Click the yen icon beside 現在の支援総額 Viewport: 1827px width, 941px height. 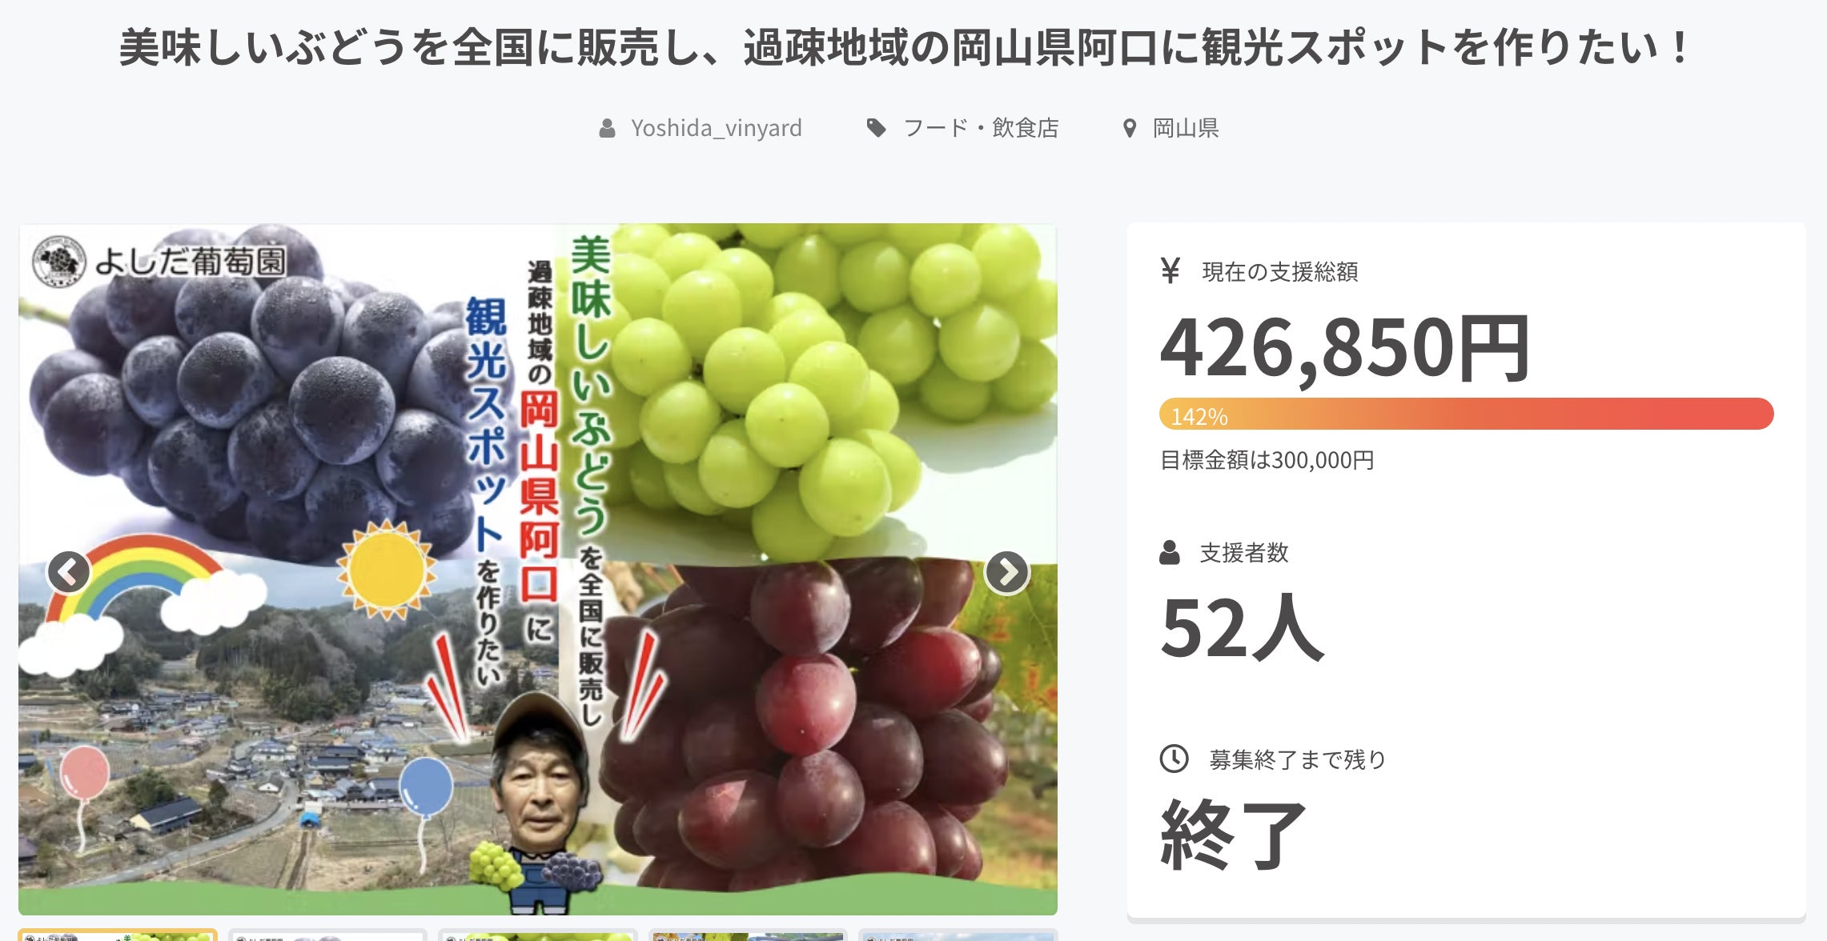tap(1170, 271)
